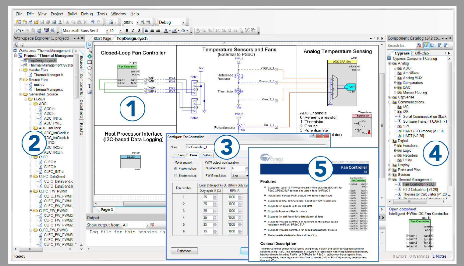The image size is (464, 266).
Task: Select the 4-pole motors radio button
Action: [x=176, y=168]
